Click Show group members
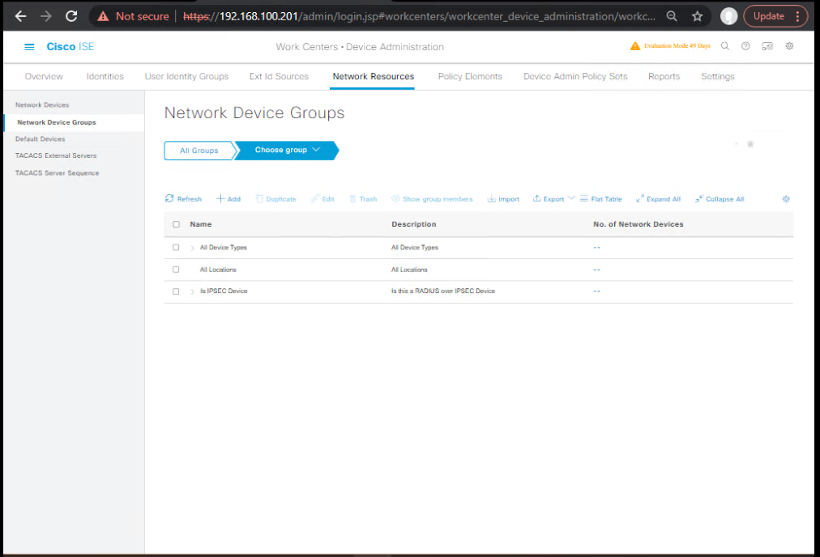 pyautogui.click(x=433, y=199)
